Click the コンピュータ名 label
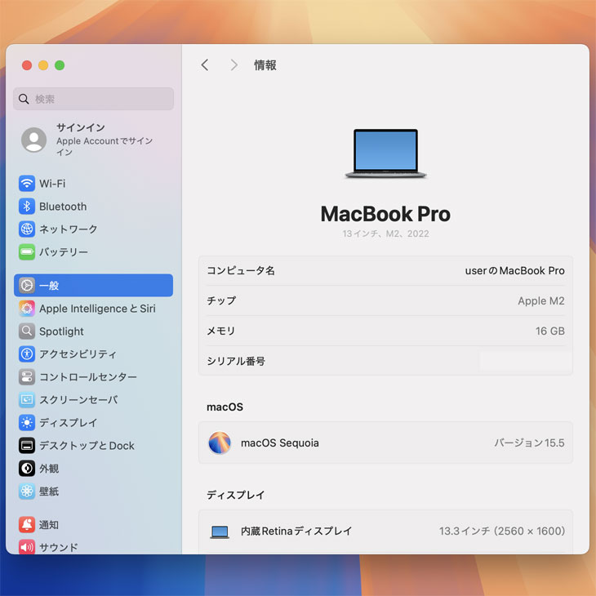 241,270
